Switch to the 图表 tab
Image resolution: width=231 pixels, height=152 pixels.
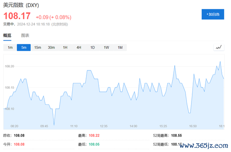25,36
